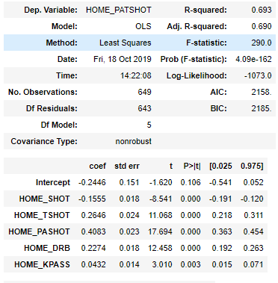Viewport: 278px width, 283px height.
Task: Click the P>|t| column header
Action: (x=192, y=166)
